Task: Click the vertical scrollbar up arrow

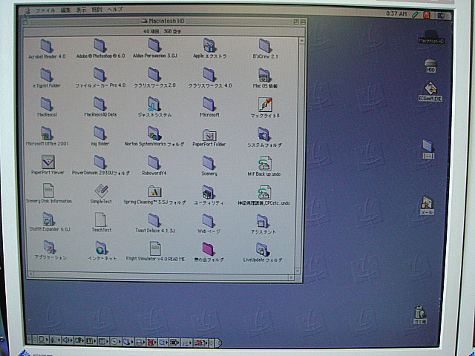Action: pyautogui.click(x=302, y=41)
